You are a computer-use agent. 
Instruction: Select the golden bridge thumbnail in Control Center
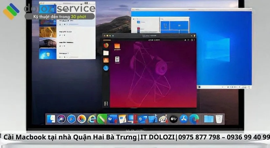coord(48,32)
